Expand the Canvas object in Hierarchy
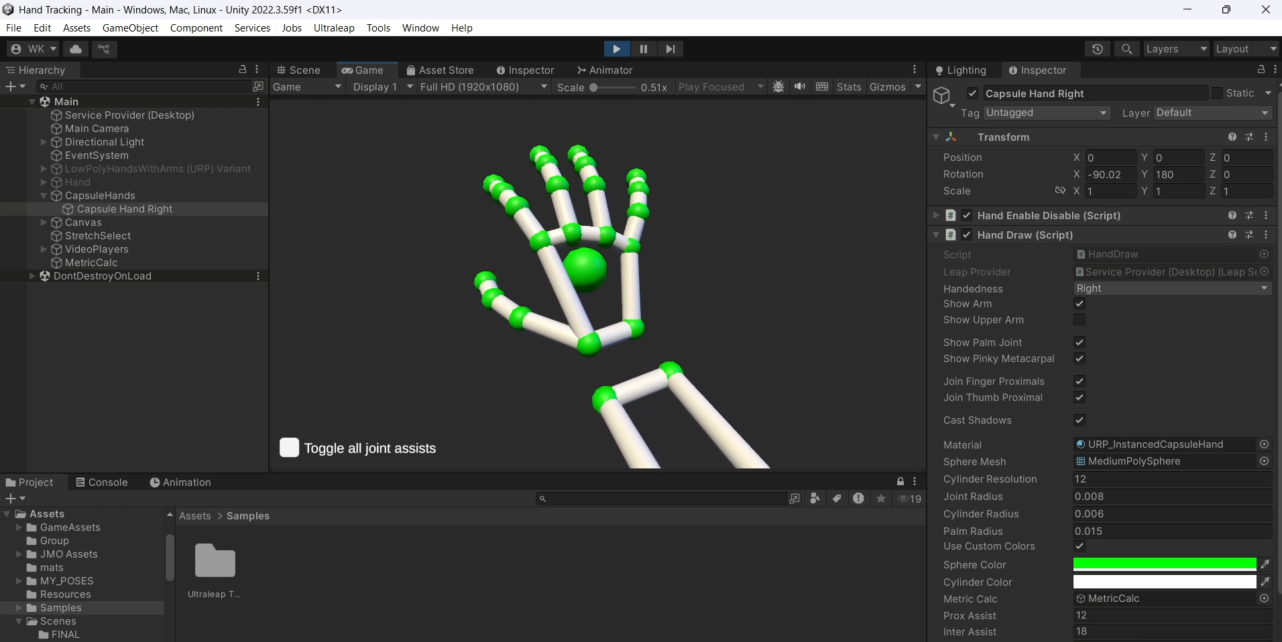Image resolution: width=1282 pixels, height=642 pixels. coord(44,222)
